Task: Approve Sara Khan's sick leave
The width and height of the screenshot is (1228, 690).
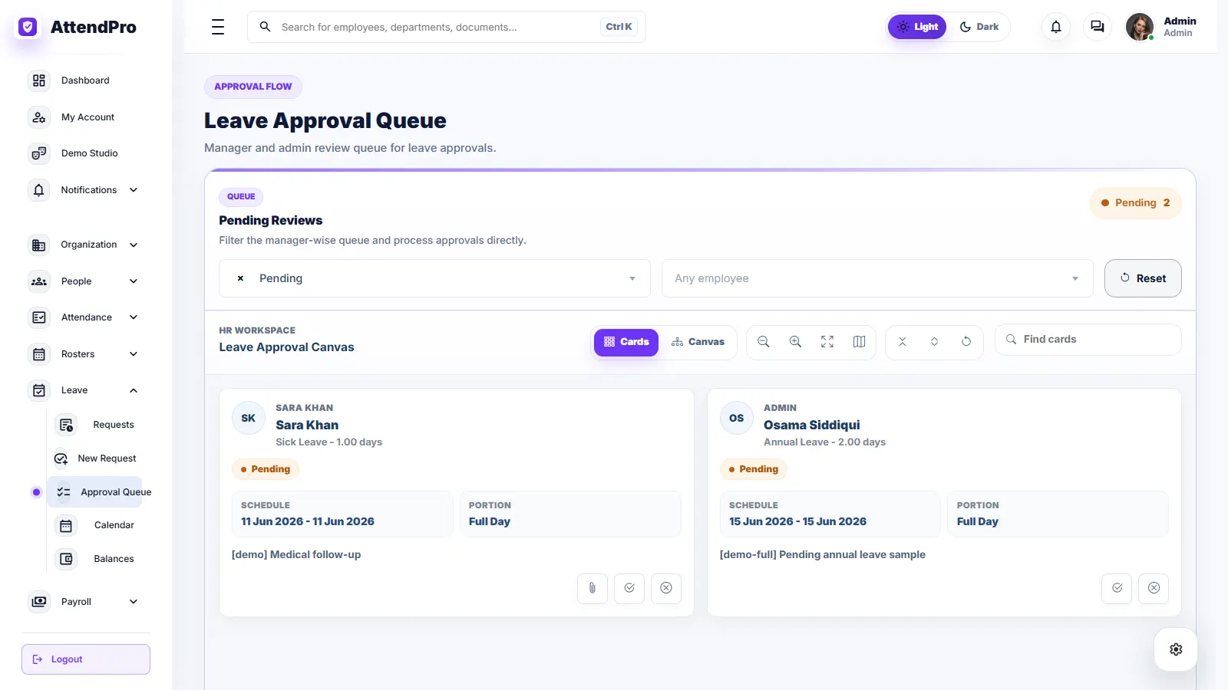Action: click(x=629, y=588)
